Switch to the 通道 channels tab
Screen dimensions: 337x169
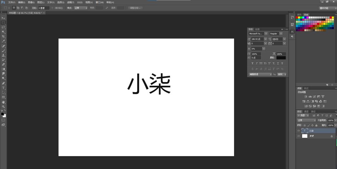[306, 111]
